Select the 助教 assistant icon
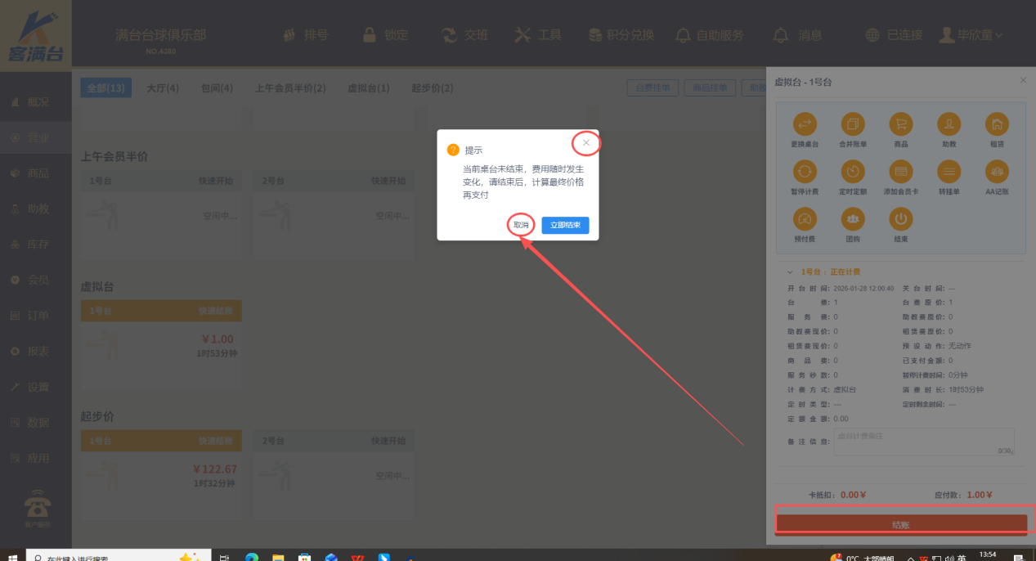Screen dimensions: 1036x561 [x=949, y=123]
